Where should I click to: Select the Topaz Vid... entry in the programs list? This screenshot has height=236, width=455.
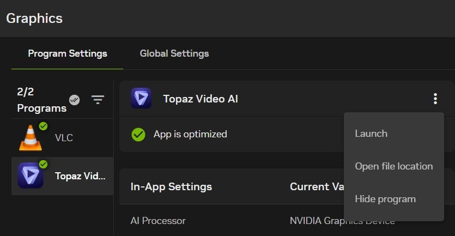click(x=80, y=176)
